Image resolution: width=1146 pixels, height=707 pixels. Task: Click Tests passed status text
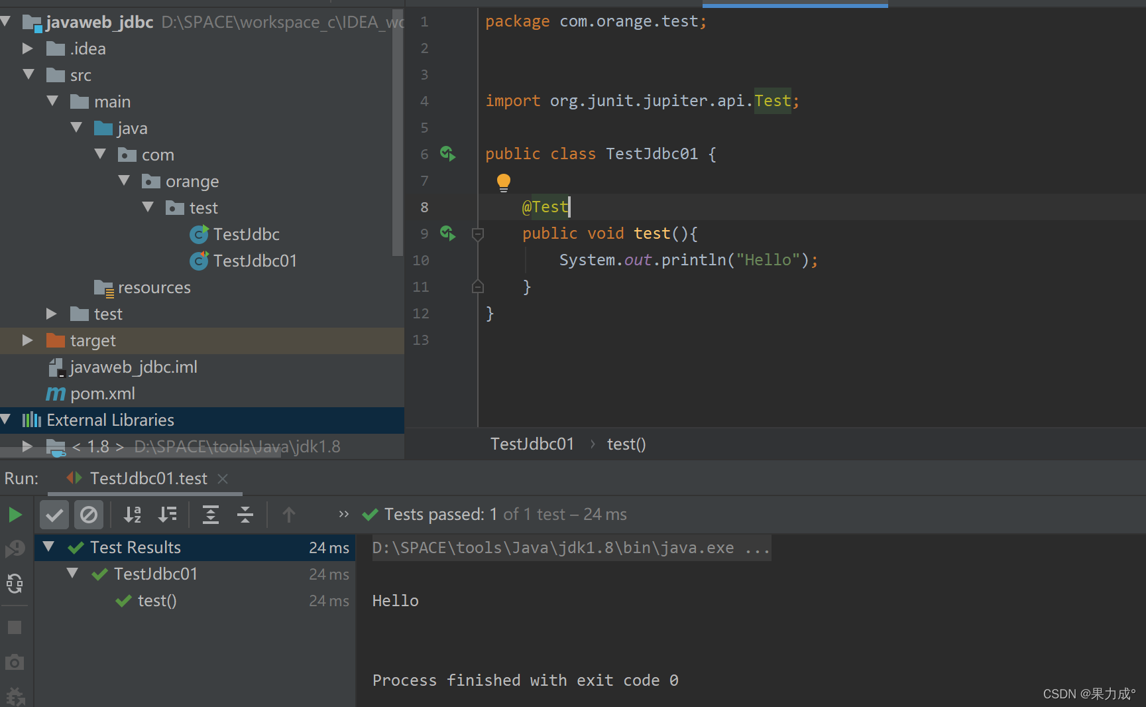[x=505, y=515]
